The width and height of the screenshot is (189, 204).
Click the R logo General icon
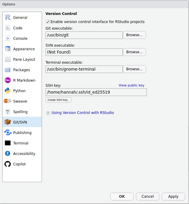(8, 17)
